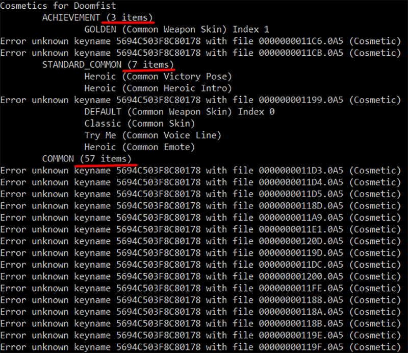Image resolution: width=408 pixels, height=353 pixels.
Task: Click the error line with file 00000000120D.0A5
Action: coord(200,241)
